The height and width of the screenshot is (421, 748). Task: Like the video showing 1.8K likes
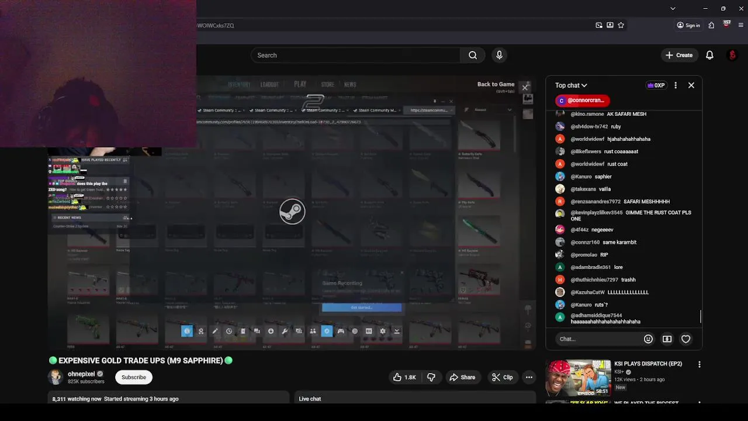coord(404,378)
